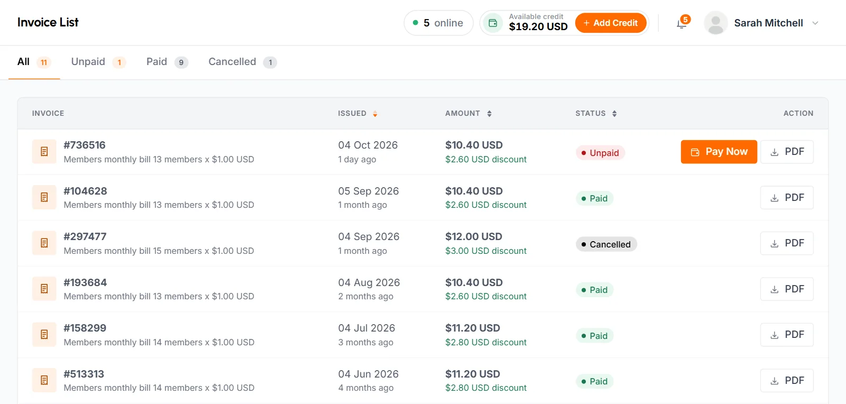Click the wallet icon beside Available credit
Image resolution: width=846 pixels, height=404 pixels.
click(493, 23)
